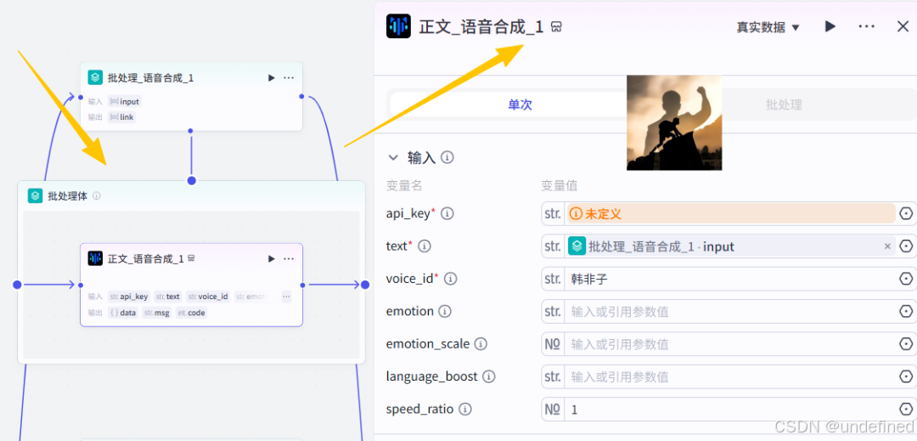The height and width of the screenshot is (441, 917).
Task: Open reference selector for voice_id
Action: 906,279
